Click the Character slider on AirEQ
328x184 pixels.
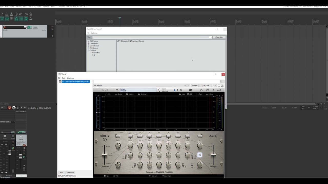pos(104,155)
